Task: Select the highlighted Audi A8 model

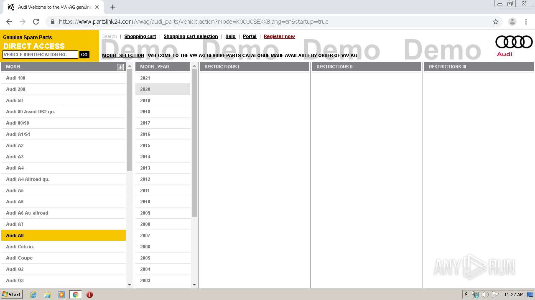Action: tap(64, 235)
